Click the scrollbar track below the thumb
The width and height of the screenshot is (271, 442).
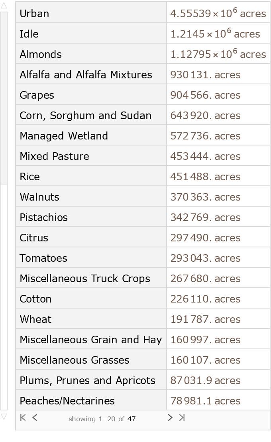point(4,296)
